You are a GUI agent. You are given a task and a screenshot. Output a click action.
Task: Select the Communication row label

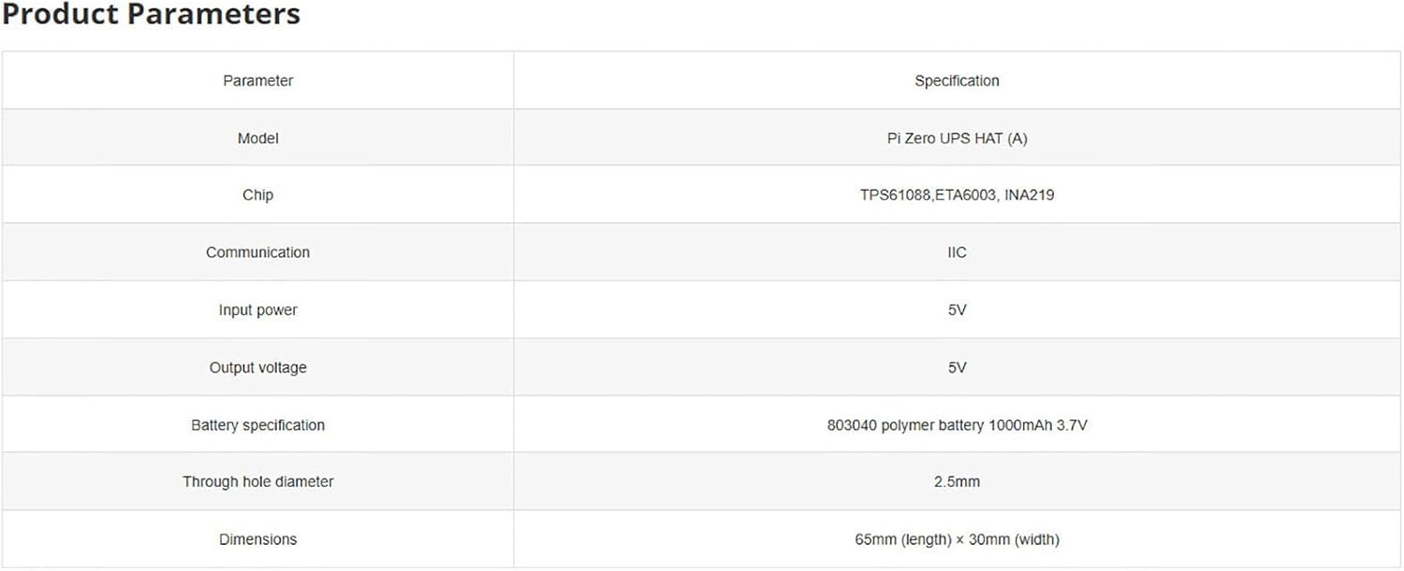(x=257, y=252)
